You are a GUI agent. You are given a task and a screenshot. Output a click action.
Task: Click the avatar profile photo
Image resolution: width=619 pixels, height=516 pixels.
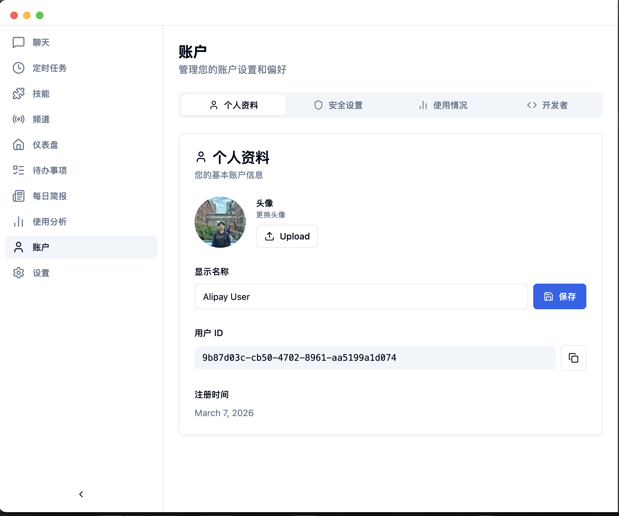(x=220, y=222)
